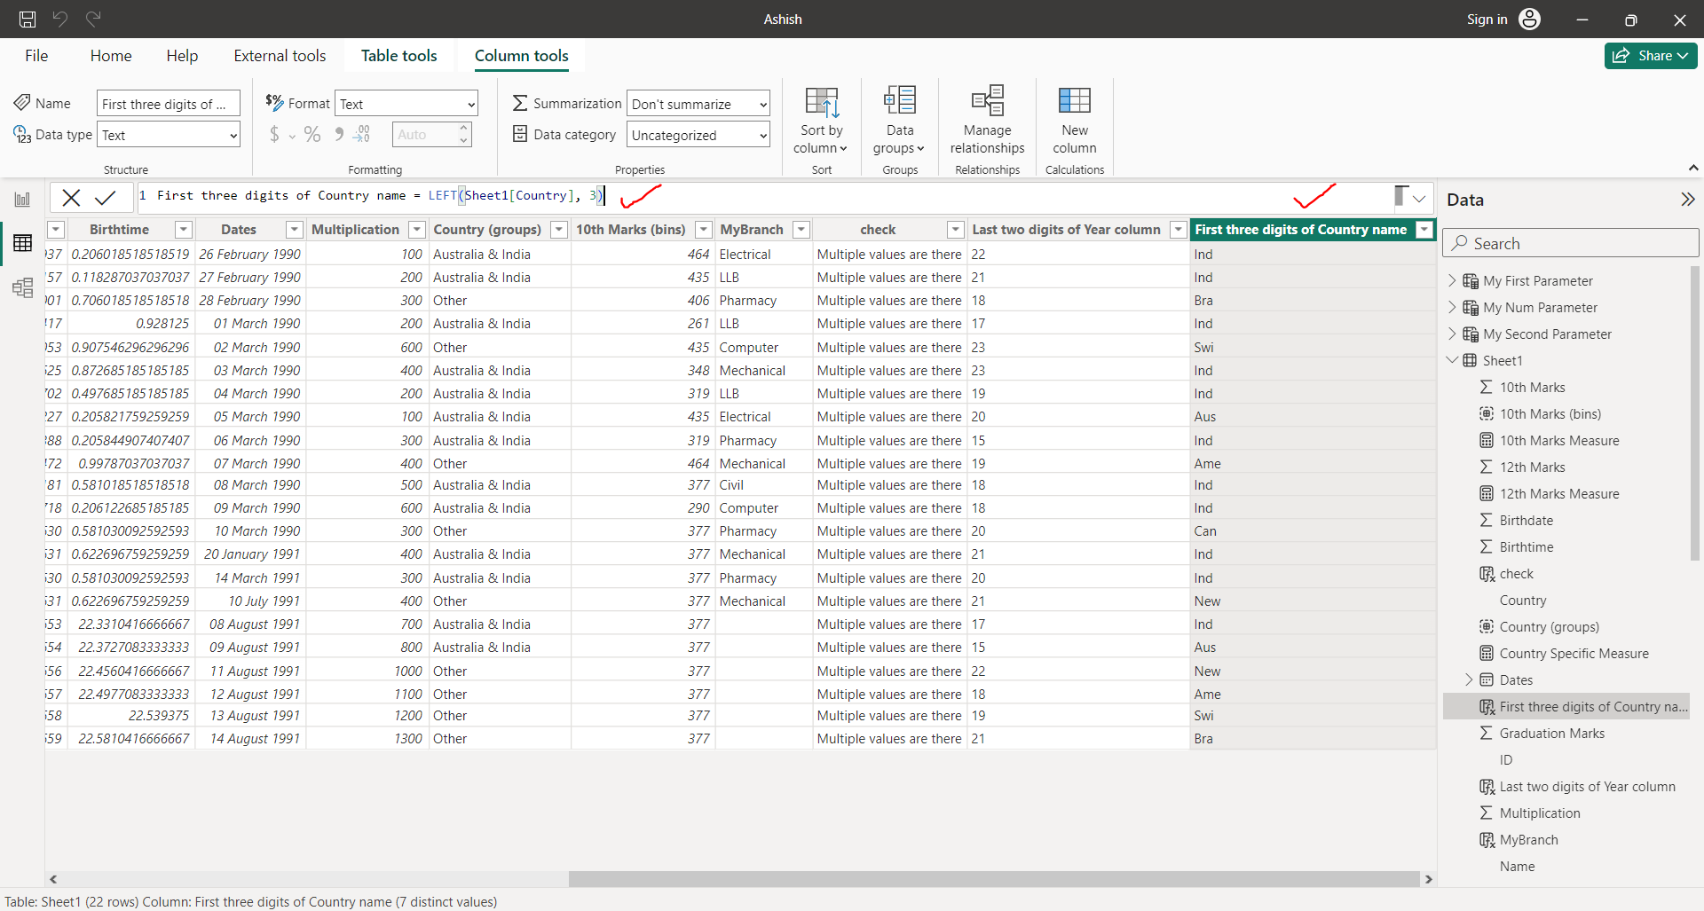Toggle the thousands separator formatting
The image size is (1704, 911).
[x=338, y=134]
